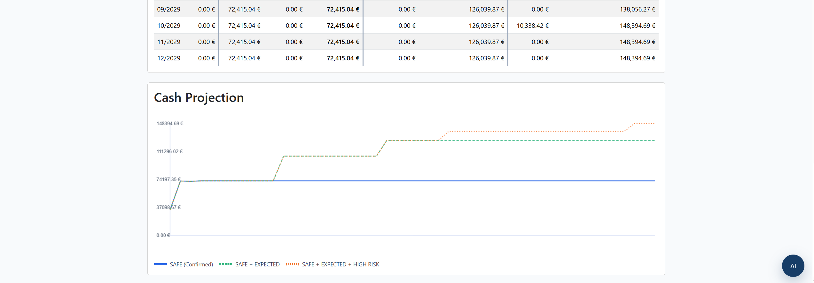
Task: Toggle the SAFE + EXPECTED legend label
Action: [257, 264]
